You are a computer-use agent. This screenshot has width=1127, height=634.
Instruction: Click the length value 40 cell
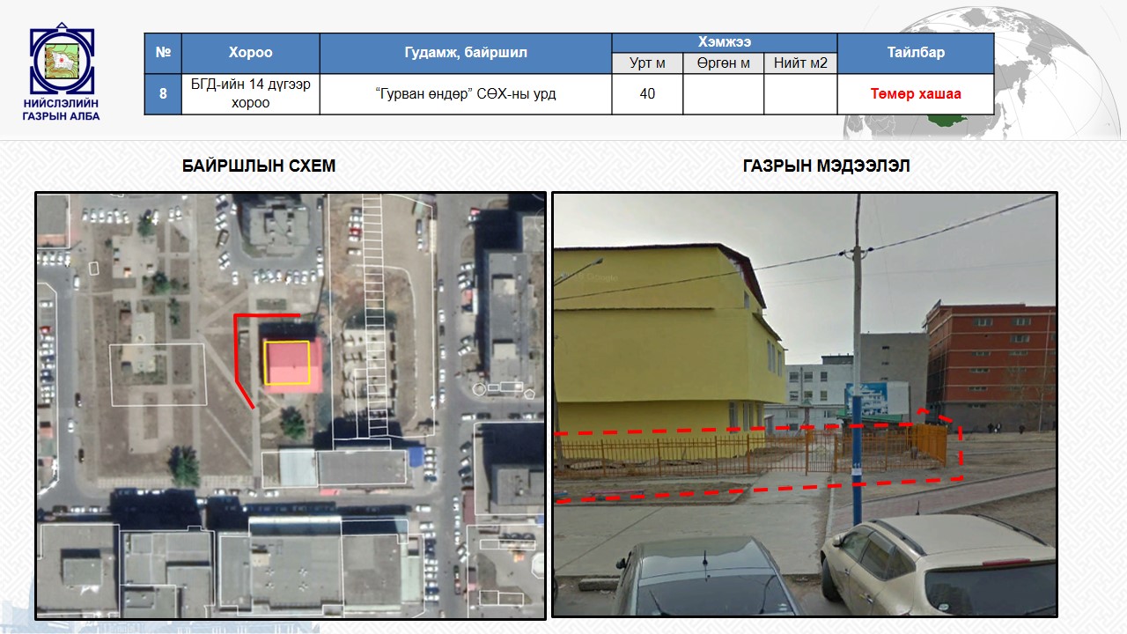point(647,94)
